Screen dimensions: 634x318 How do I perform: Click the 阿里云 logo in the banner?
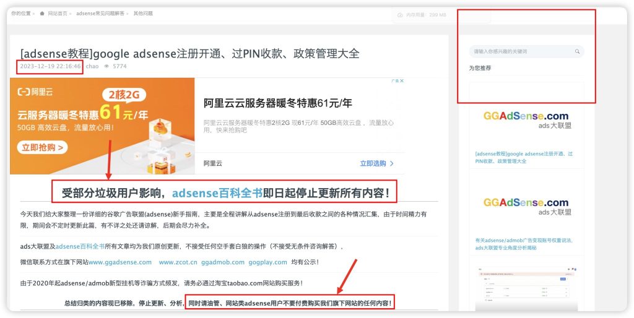[35, 92]
